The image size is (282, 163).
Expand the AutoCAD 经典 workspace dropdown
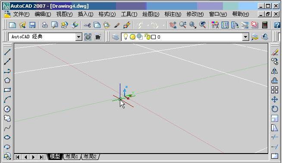pos(78,37)
